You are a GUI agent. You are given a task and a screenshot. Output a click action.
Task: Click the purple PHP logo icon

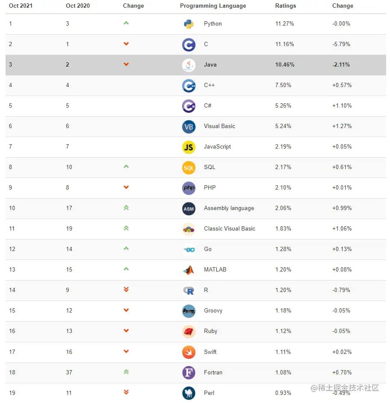tap(189, 188)
